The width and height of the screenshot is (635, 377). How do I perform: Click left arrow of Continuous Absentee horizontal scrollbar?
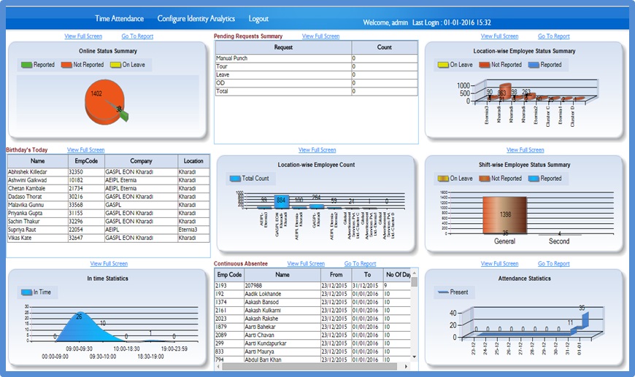coord(218,367)
